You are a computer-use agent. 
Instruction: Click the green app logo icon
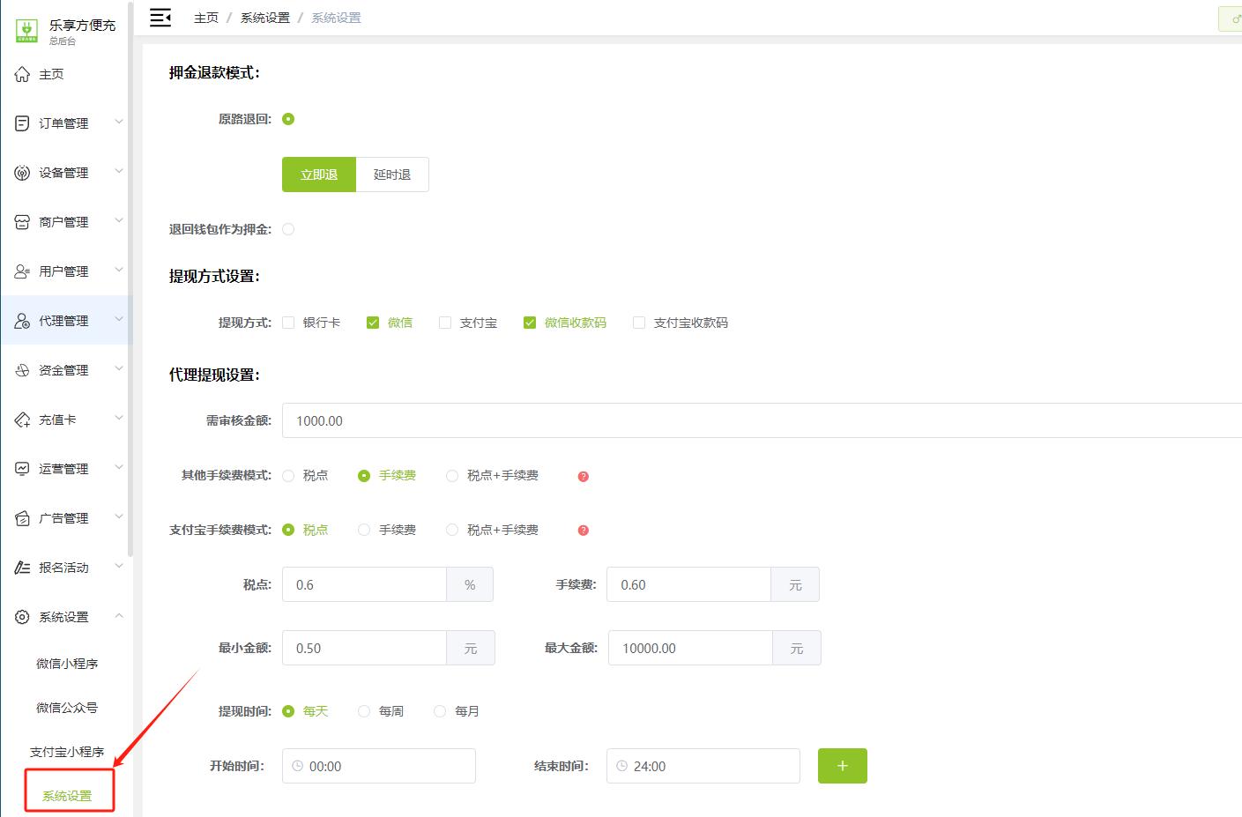tap(26, 31)
